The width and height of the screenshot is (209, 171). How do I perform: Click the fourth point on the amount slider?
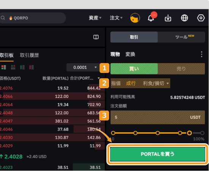(x=180, y=133)
